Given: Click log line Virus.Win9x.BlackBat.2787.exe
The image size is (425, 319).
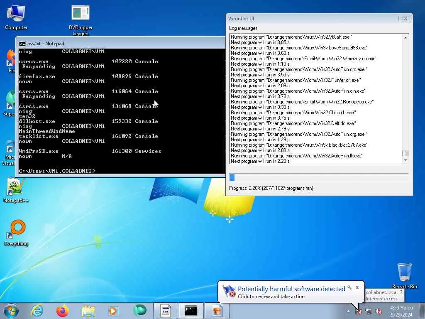Looking at the screenshot, I should point(300,145).
